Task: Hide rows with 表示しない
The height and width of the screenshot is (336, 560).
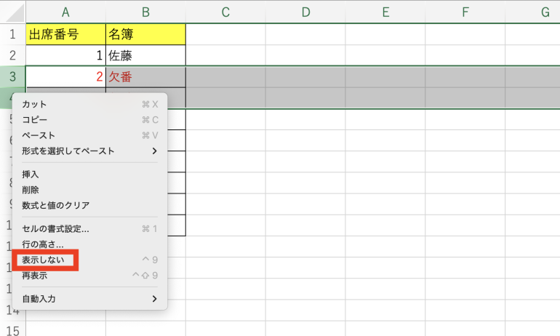Action: click(x=43, y=260)
